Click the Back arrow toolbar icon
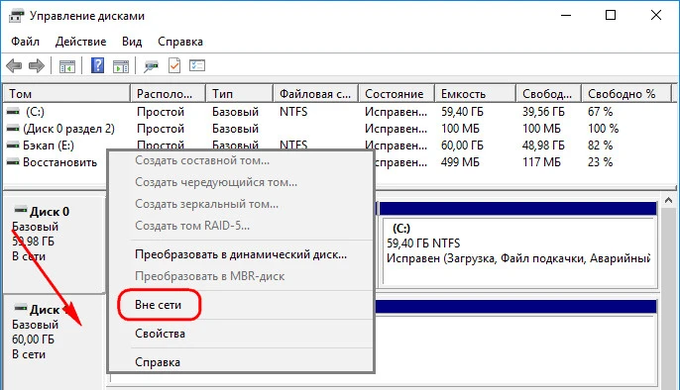 (x=14, y=65)
